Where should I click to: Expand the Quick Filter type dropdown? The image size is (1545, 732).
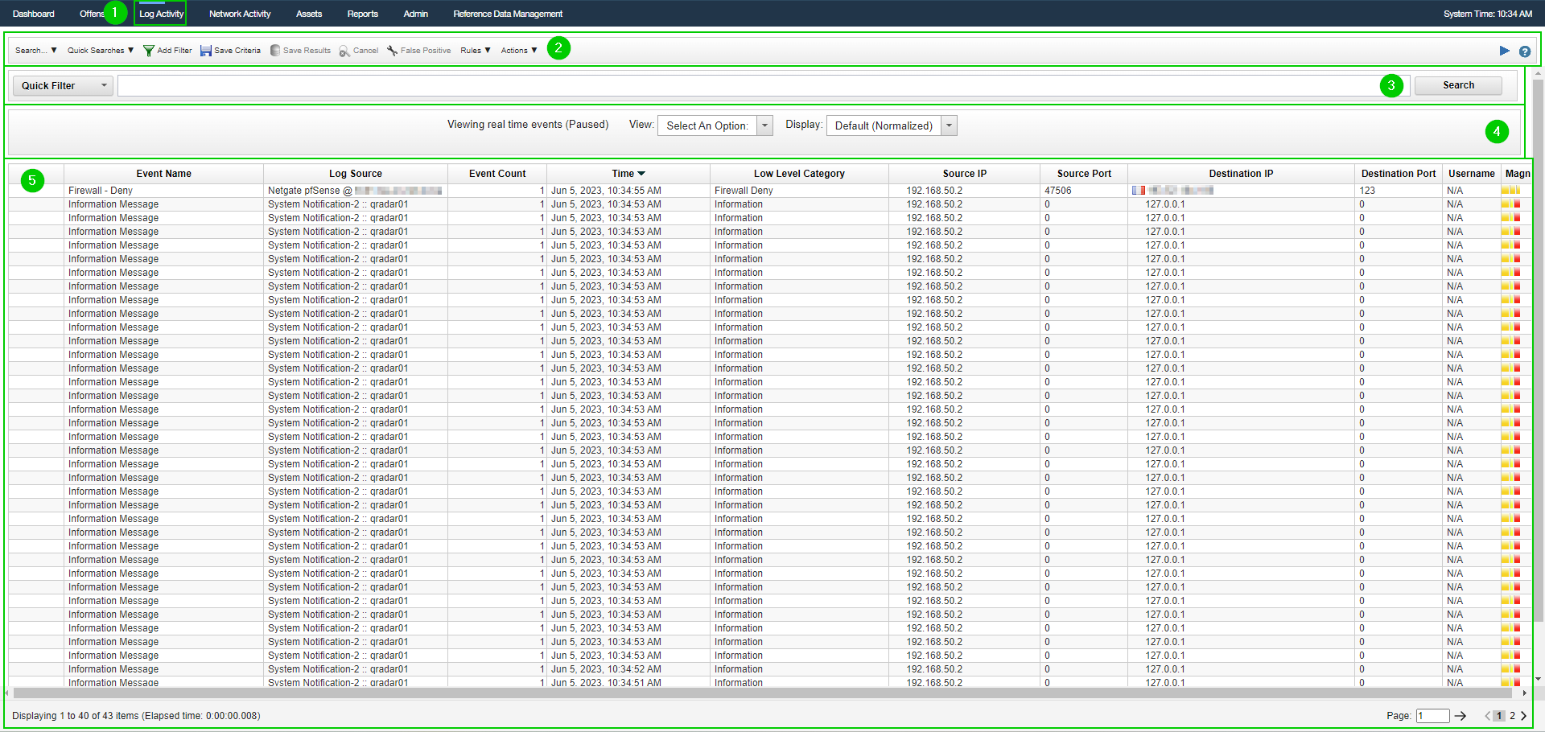[x=63, y=85]
